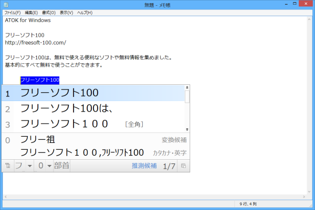Open the ヘルプ(H) menu
Viewport: 315px width, 210px height.
(x=85, y=13)
